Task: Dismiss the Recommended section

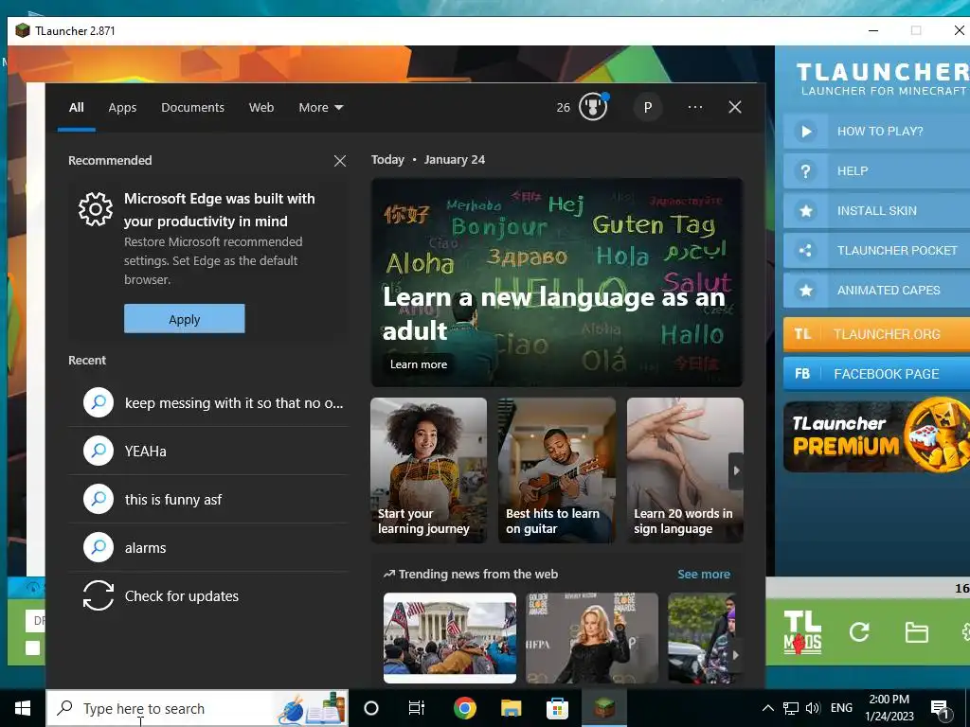Action: pos(340,161)
